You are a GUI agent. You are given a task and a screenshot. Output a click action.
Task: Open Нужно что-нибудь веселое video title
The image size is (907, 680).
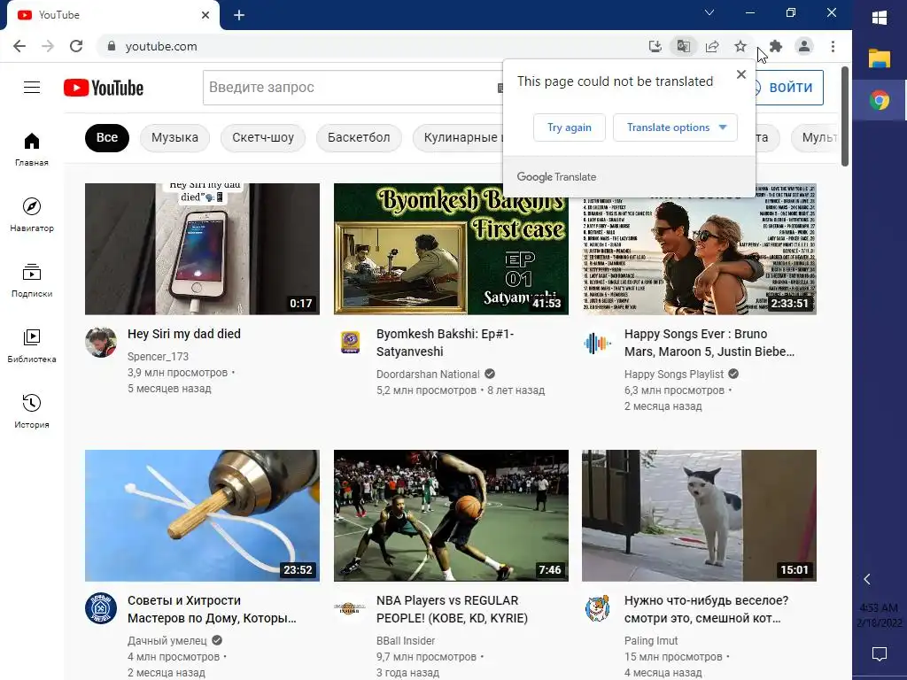[x=706, y=609]
